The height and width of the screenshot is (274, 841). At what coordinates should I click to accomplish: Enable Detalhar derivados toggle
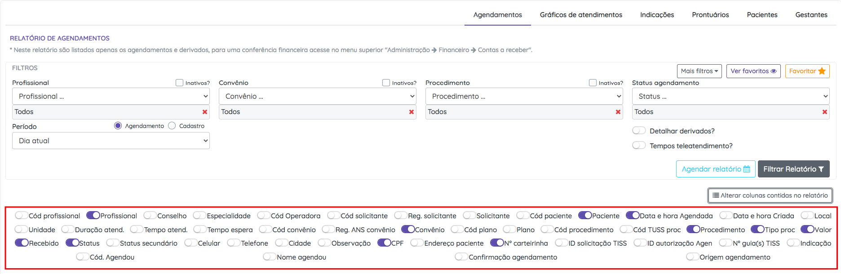point(639,131)
